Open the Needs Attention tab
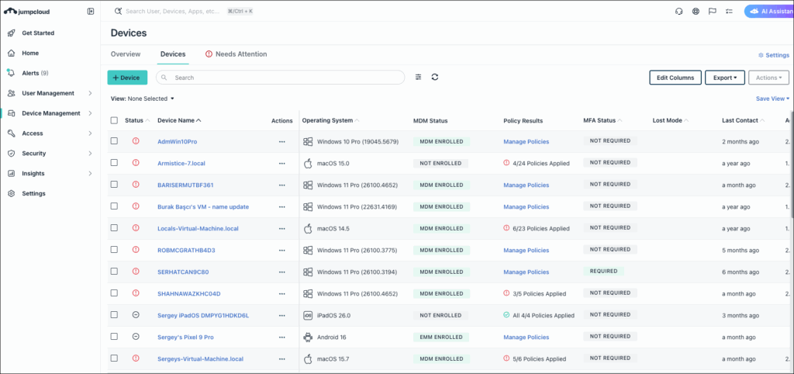Viewport: 794px width, 374px height. click(x=236, y=54)
